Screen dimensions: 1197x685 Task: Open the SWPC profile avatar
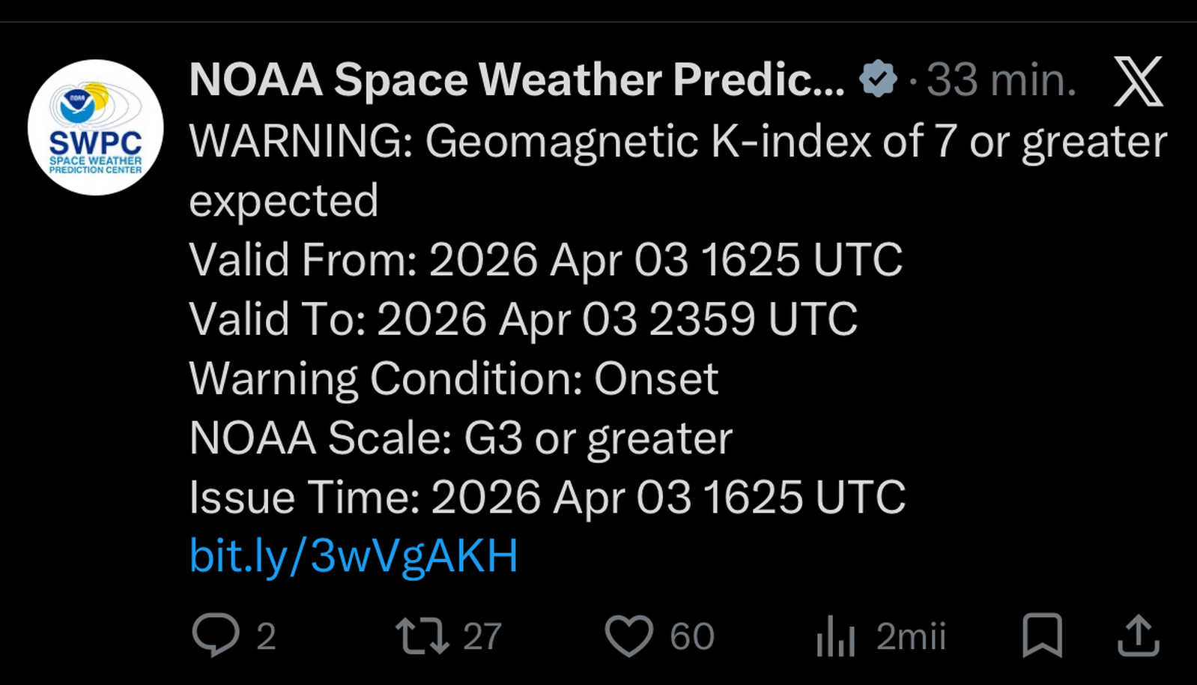point(95,127)
